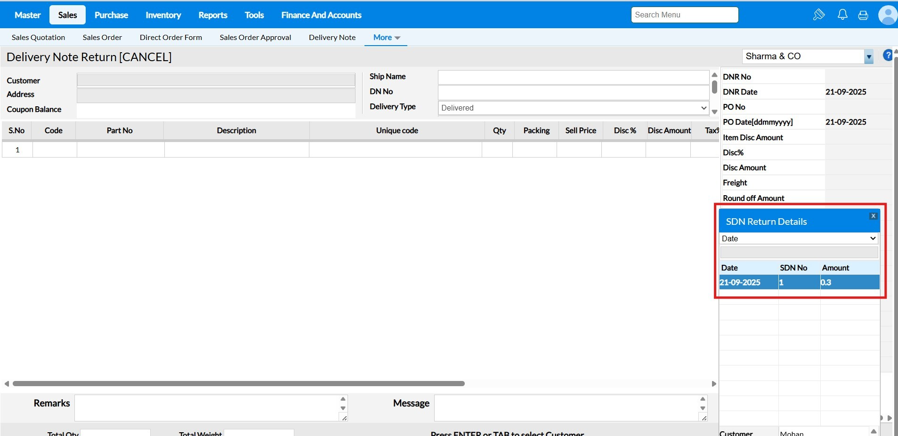
Task: Open the user profile avatar
Action: pos(888,15)
